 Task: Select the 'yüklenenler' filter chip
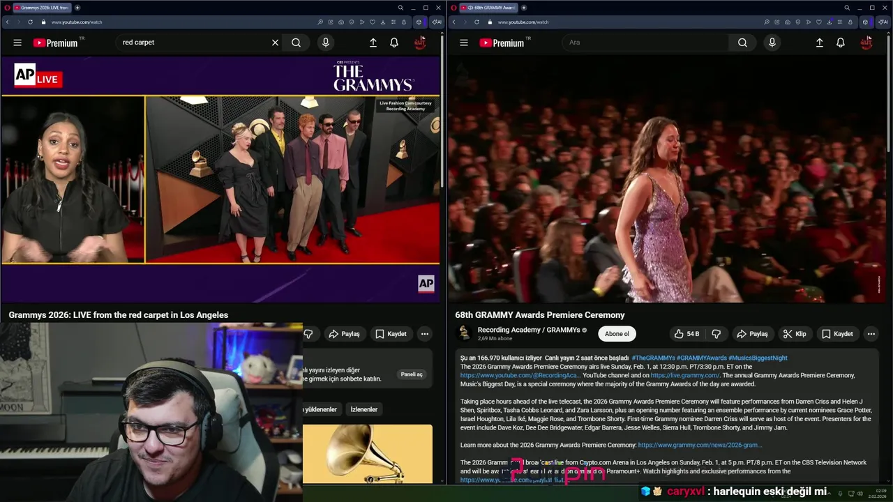point(321,409)
